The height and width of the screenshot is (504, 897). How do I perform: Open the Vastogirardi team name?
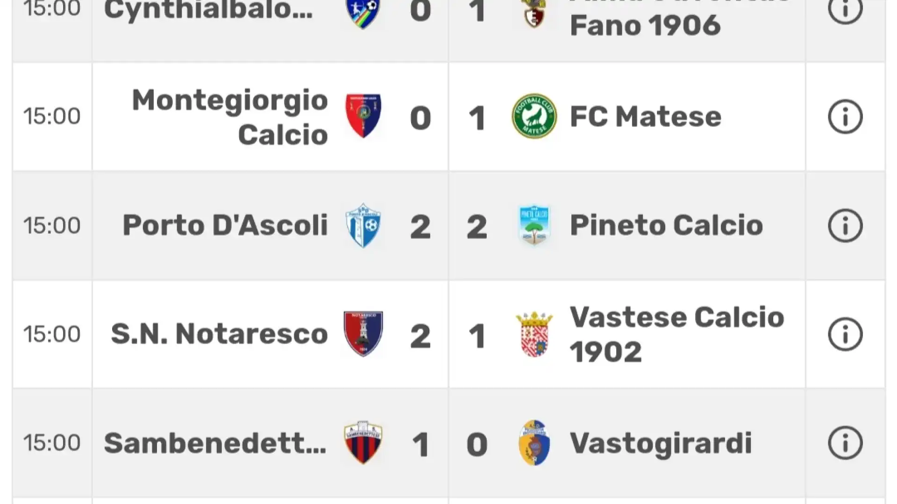coord(661,443)
